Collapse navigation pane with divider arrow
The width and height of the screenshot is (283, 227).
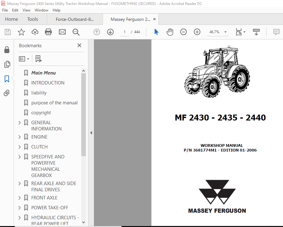pos(91,133)
